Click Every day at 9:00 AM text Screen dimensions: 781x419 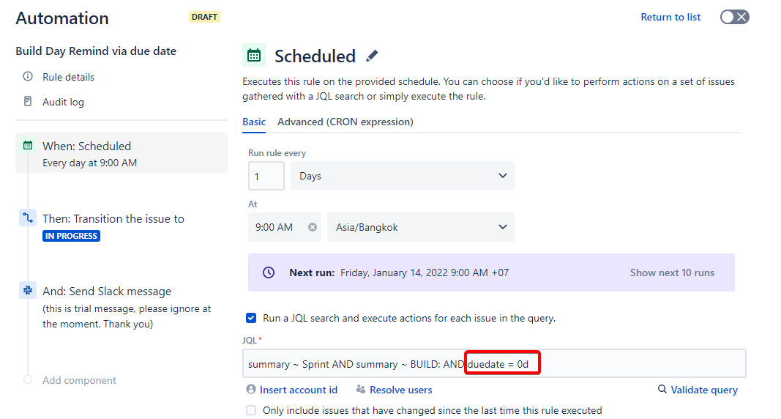tap(89, 163)
